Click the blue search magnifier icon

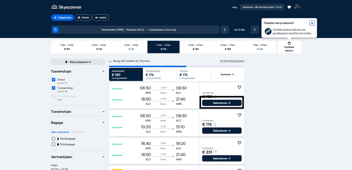[56, 30]
